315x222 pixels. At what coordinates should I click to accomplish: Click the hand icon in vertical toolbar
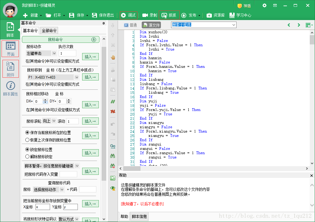click(x=113, y=57)
